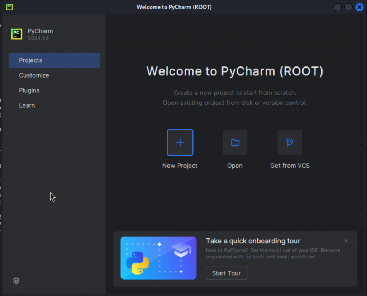Click the onboarding tour Python thumbnail
The image size is (367, 296).
(x=158, y=258)
